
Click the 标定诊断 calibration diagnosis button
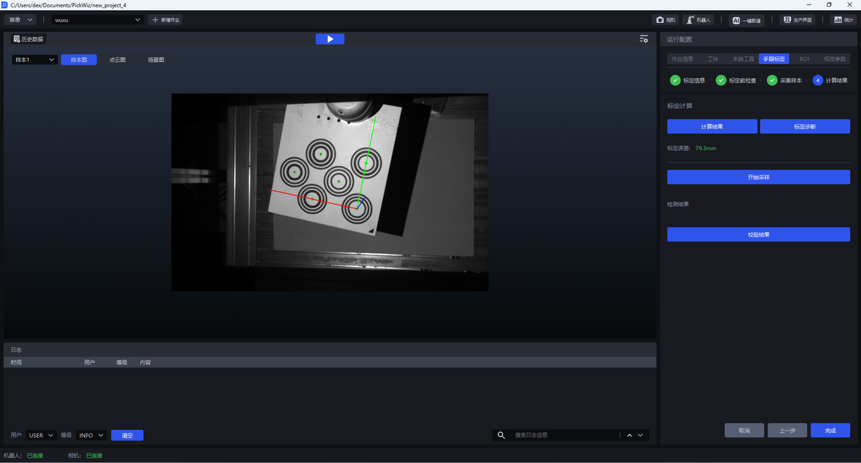[804, 127]
